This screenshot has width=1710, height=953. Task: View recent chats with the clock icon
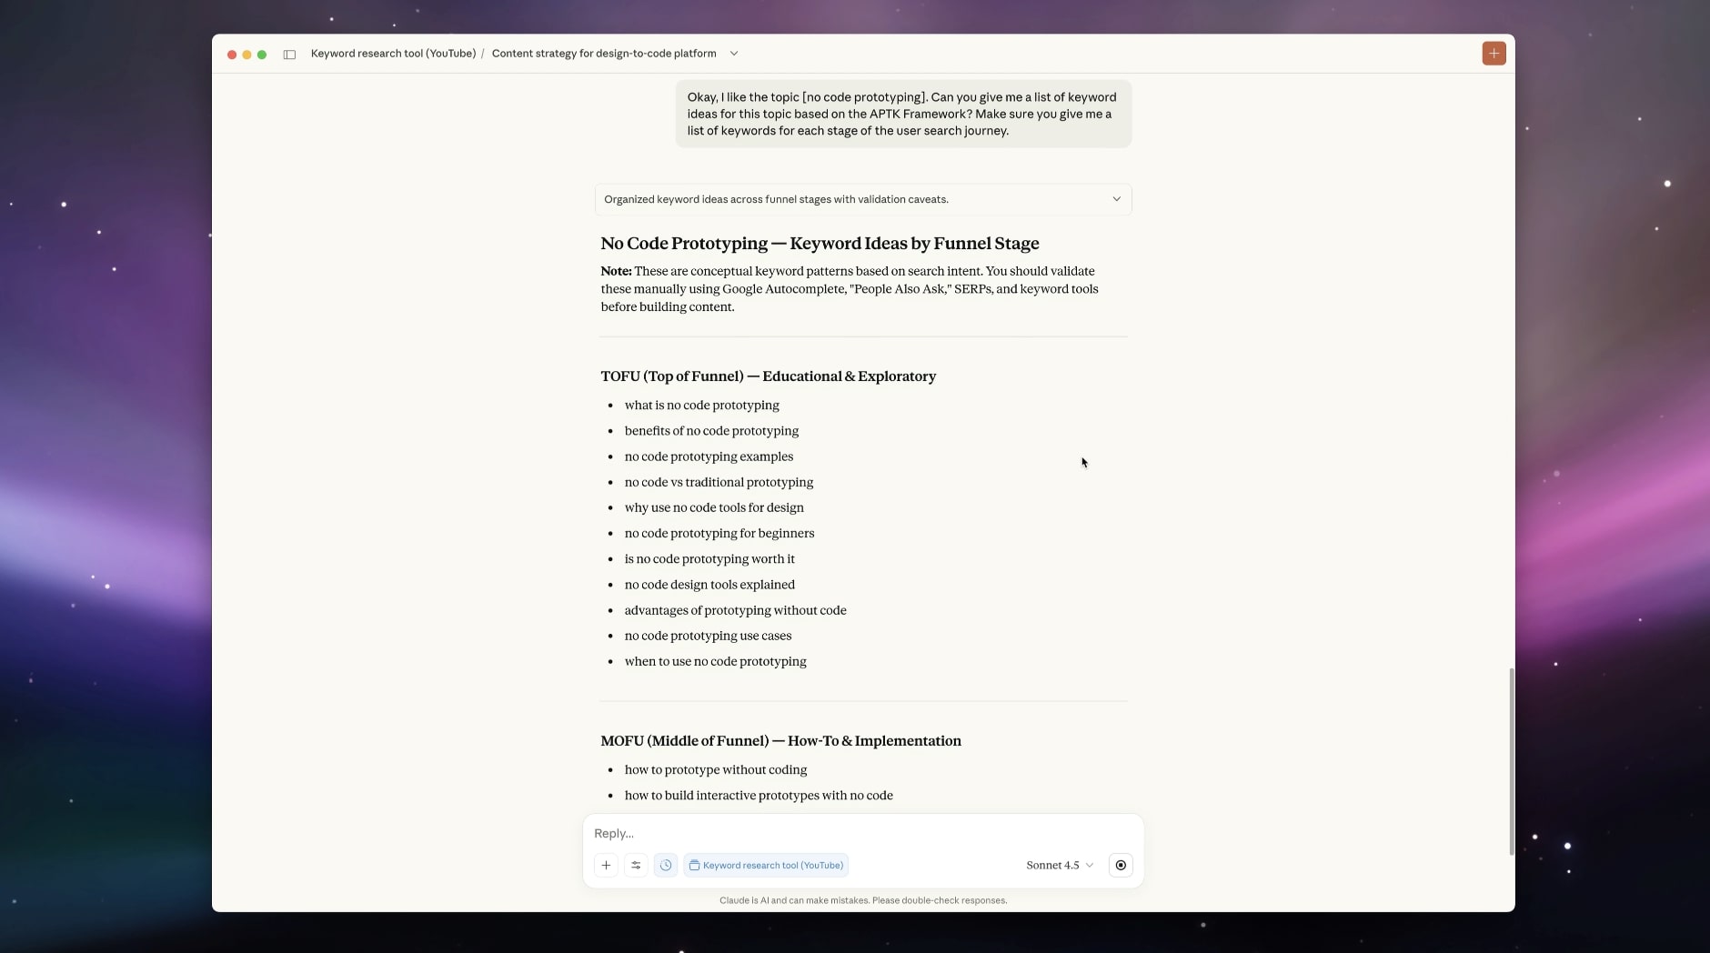click(x=666, y=865)
